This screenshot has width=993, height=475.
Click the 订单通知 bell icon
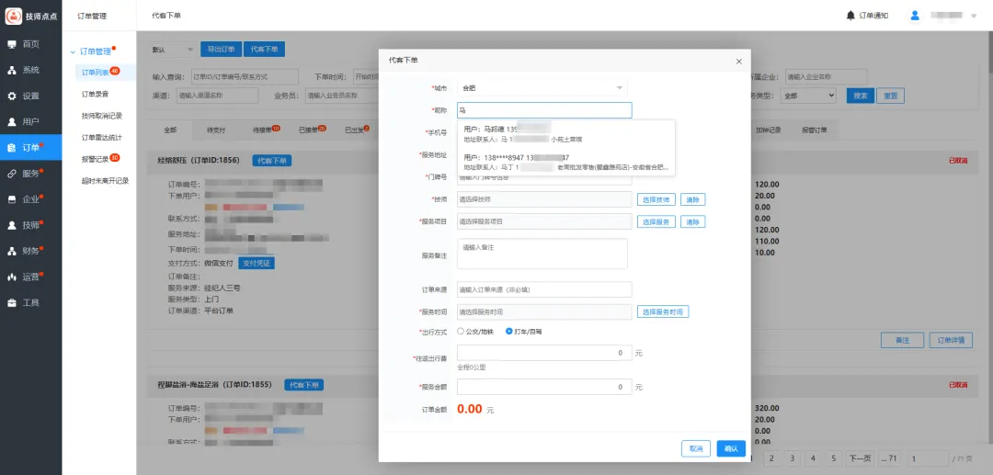point(850,16)
